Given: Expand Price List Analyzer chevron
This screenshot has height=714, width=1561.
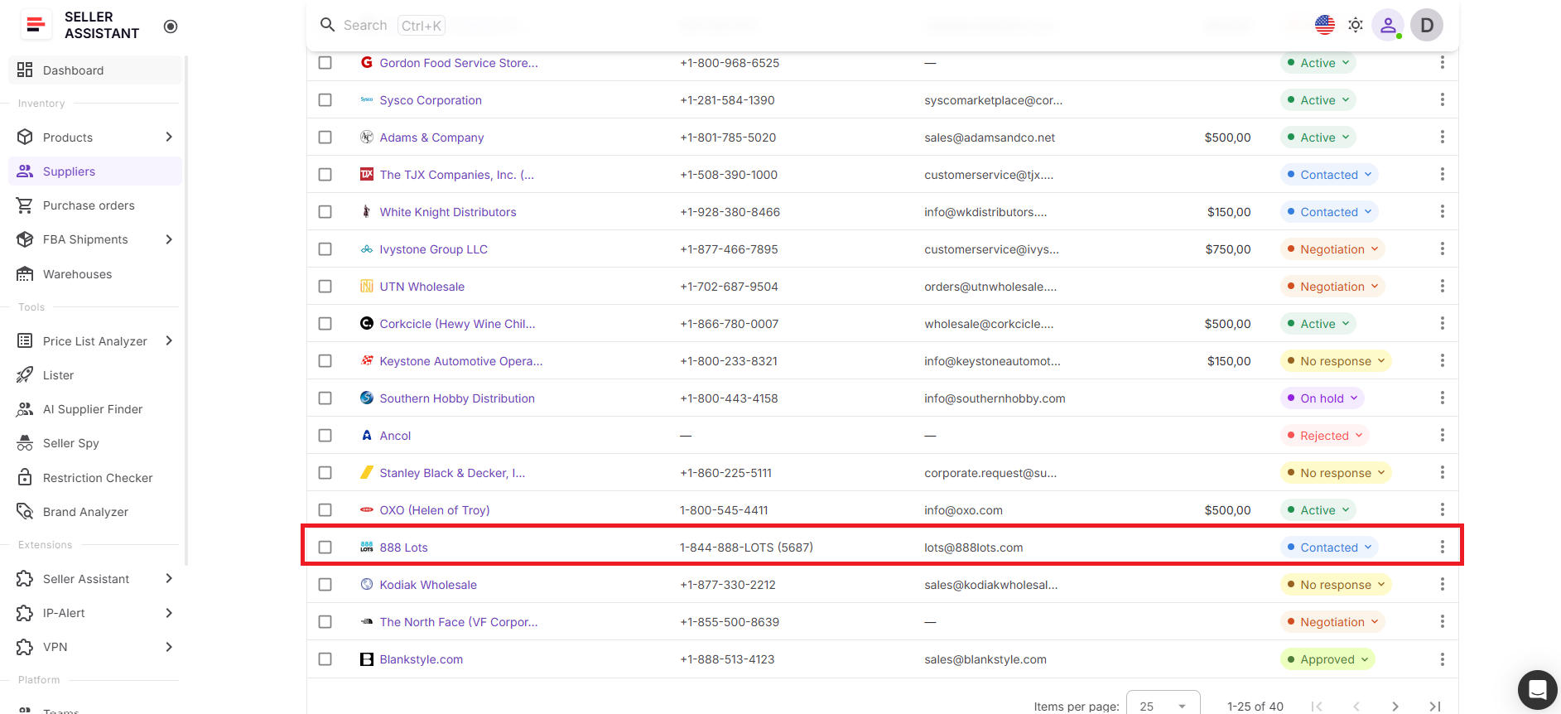Looking at the screenshot, I should click(x=169, y=340).
